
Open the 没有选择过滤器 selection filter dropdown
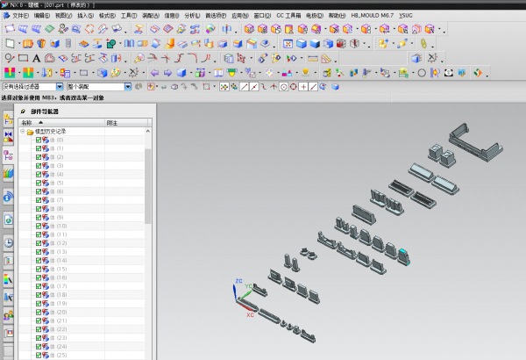click(x=59, y=87)
